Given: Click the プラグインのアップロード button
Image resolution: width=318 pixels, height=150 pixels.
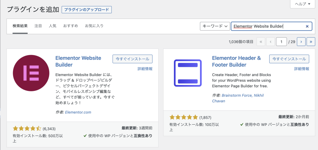Looking at the screenshot, I should 87,10.
